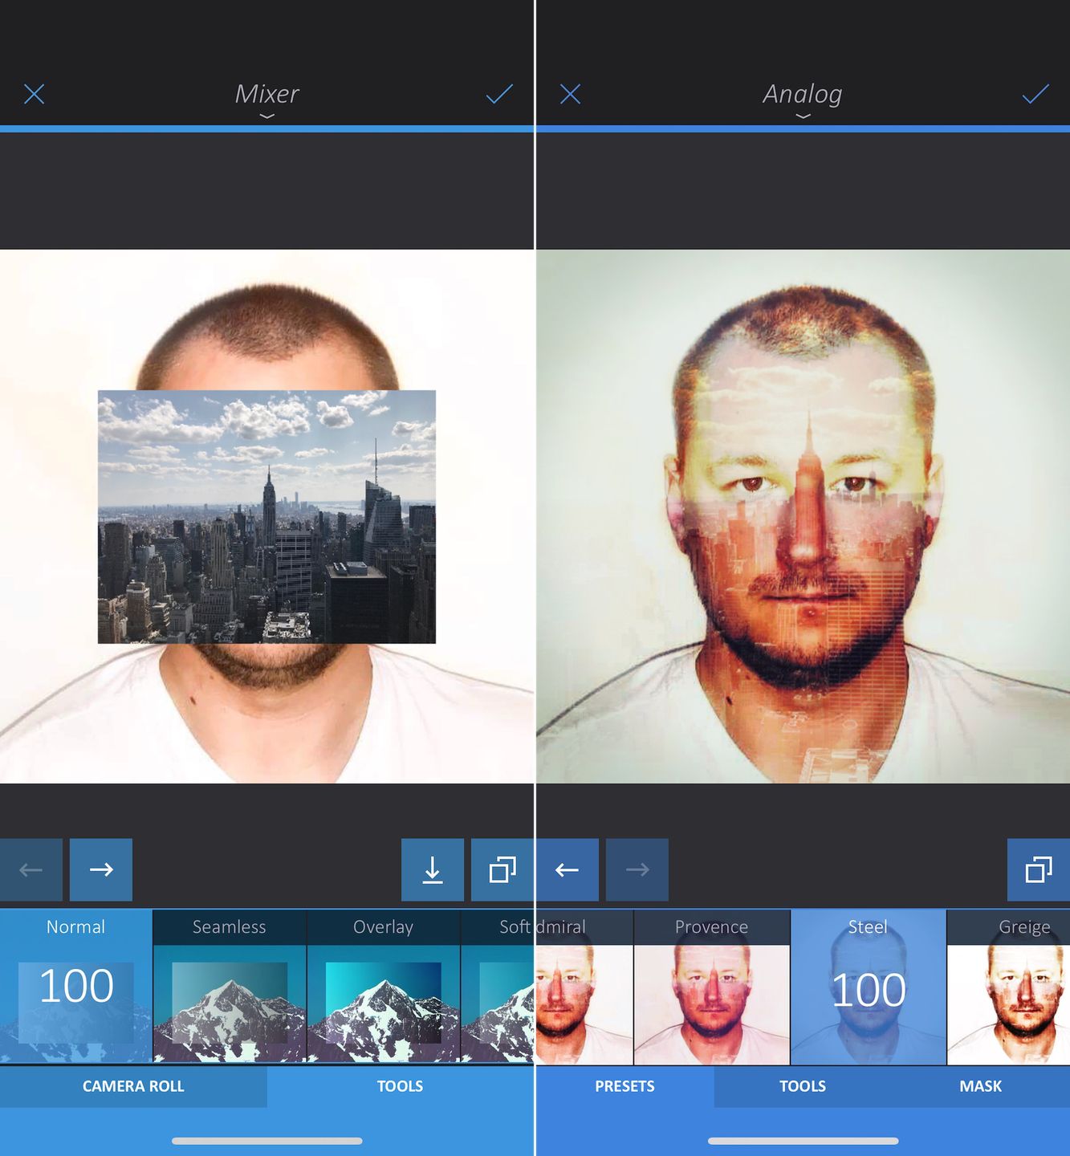The image size is (1070, 1156).
Task: Apply Analog edit with the checkmark
Action: tap(1035, 94)
